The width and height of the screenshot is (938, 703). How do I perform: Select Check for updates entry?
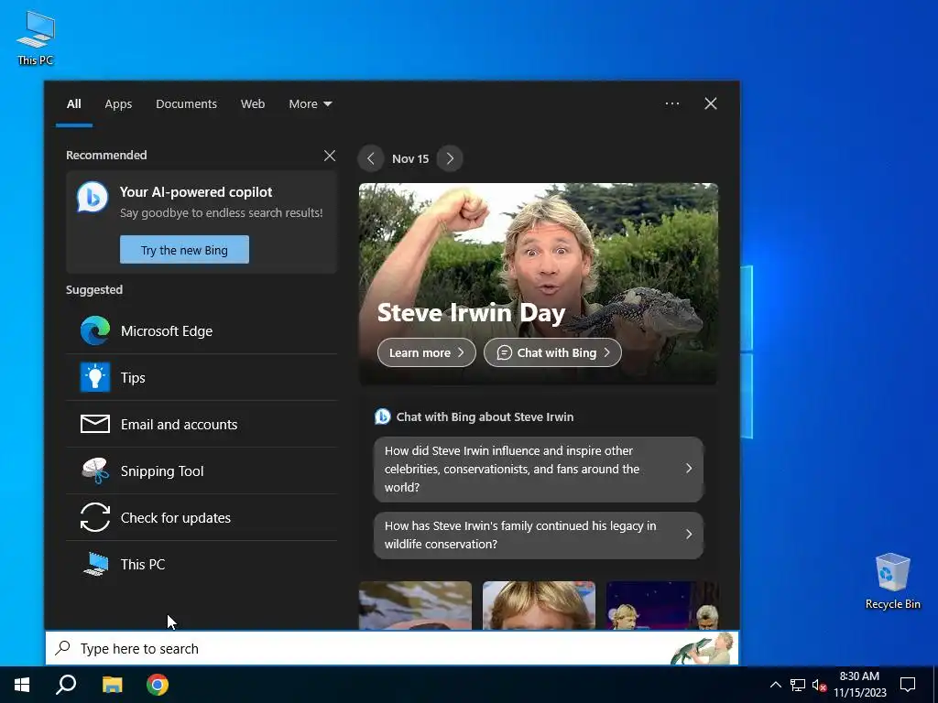[202, 517]
